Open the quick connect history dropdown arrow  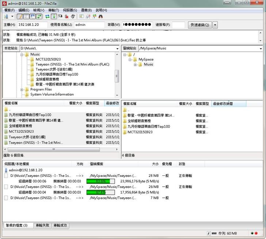coord(215,25)
